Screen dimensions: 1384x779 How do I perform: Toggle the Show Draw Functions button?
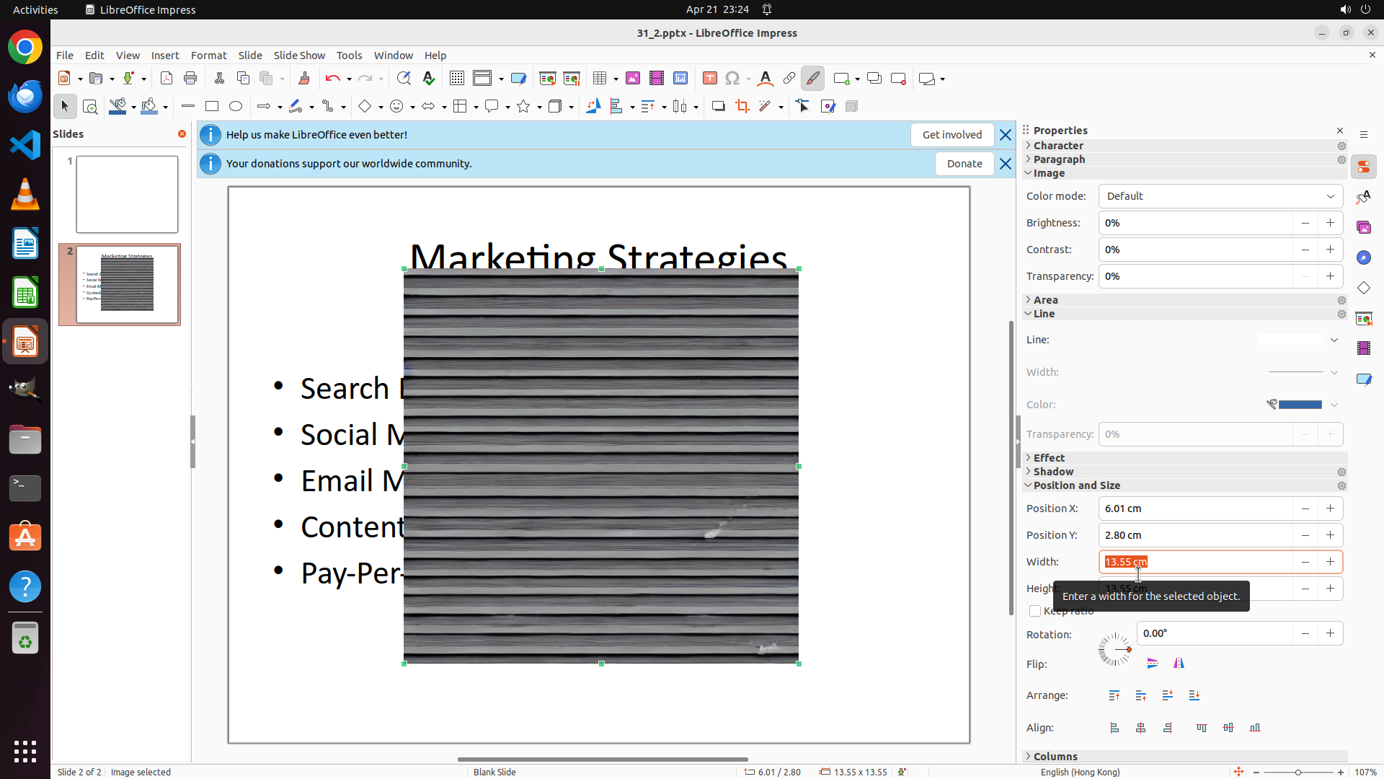tap(812, 79)
